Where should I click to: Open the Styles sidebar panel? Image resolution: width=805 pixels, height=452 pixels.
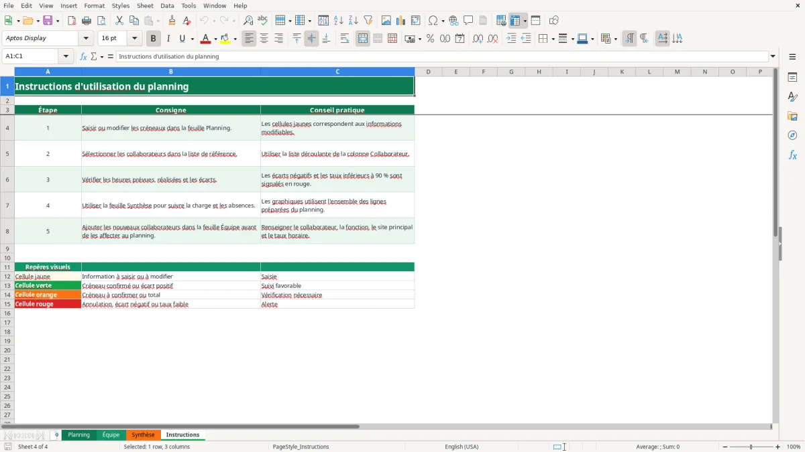pyautogui.click(x=792, y=97)
